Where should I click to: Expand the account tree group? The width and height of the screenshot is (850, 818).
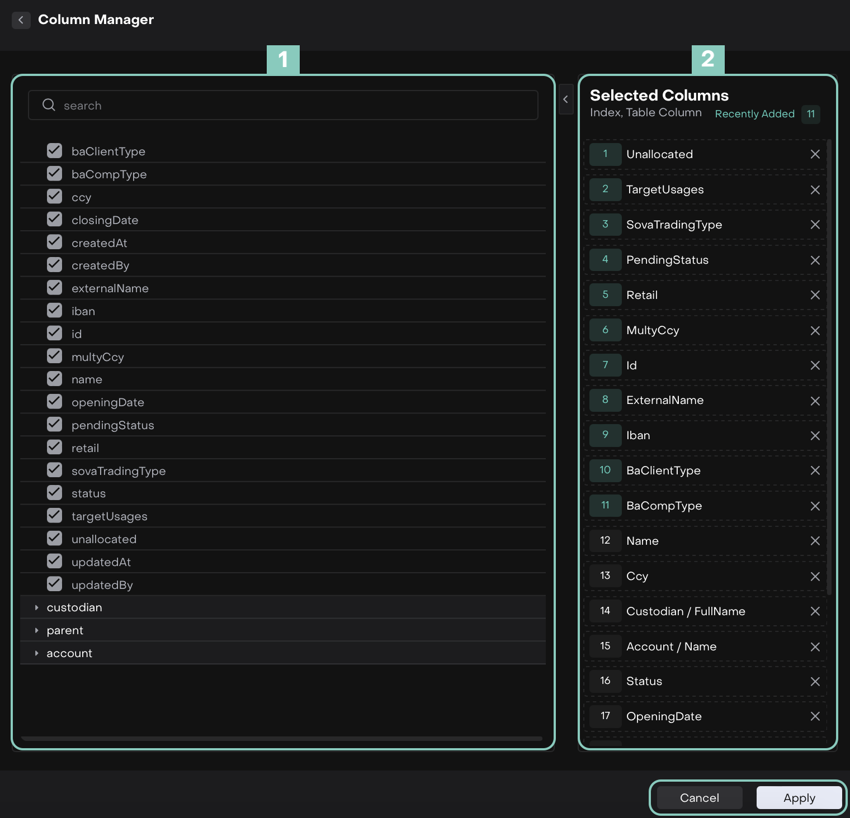(37, 653)
